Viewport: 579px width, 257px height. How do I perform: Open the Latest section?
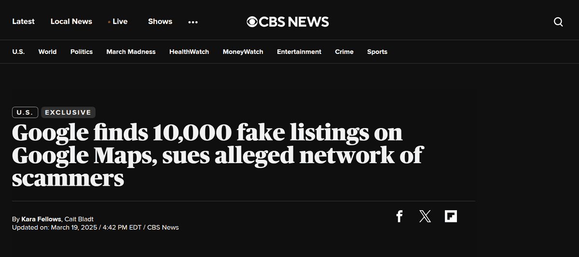tap(23, 21)
